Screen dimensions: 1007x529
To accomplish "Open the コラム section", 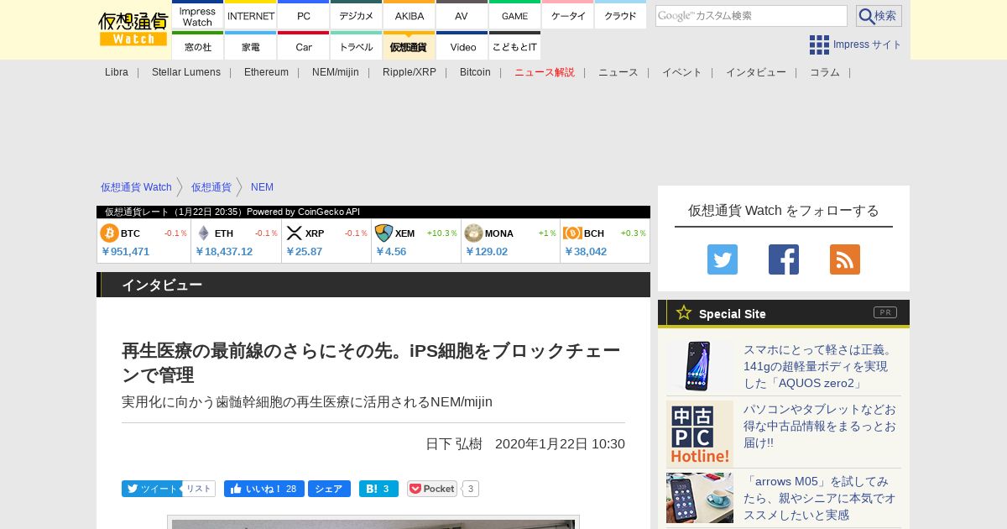I will pyautogui.click(x=825, y=72).
